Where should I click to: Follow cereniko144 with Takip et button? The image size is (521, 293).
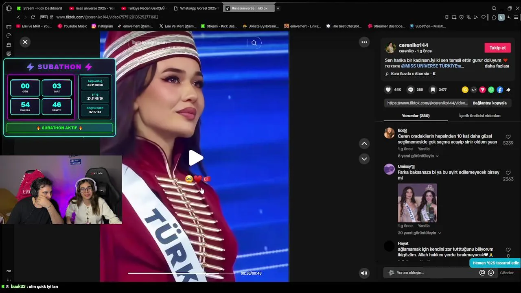click(497, 48)
